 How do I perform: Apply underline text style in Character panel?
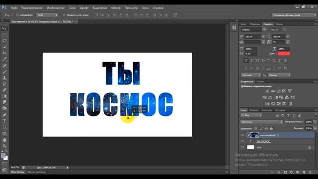(x=280, y=61)
